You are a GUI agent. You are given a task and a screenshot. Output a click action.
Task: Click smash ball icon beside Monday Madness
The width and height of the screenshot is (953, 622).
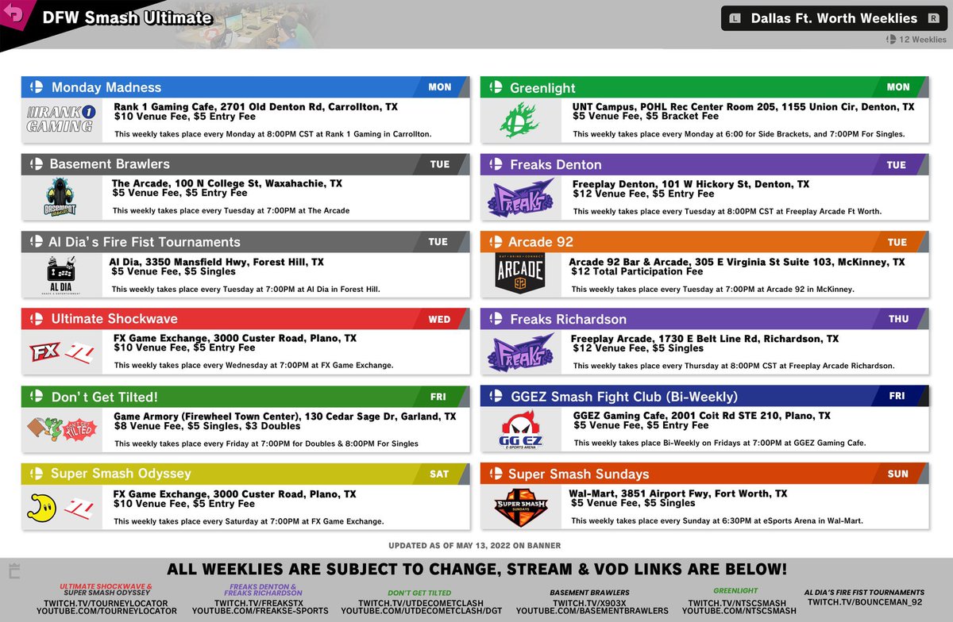(x=37, y=87)
